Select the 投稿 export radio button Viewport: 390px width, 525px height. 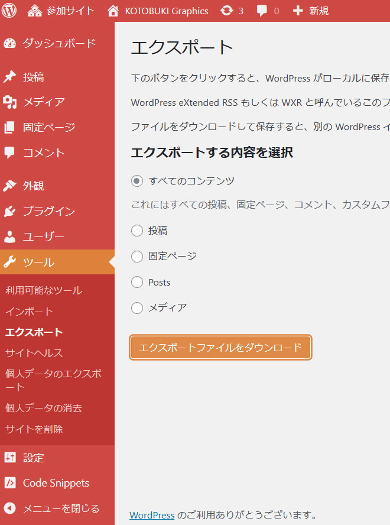(137, 231)
